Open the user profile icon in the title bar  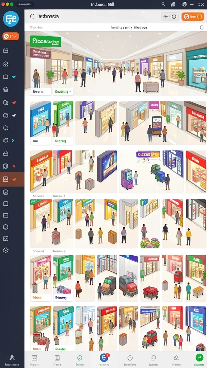coord(163,4)
